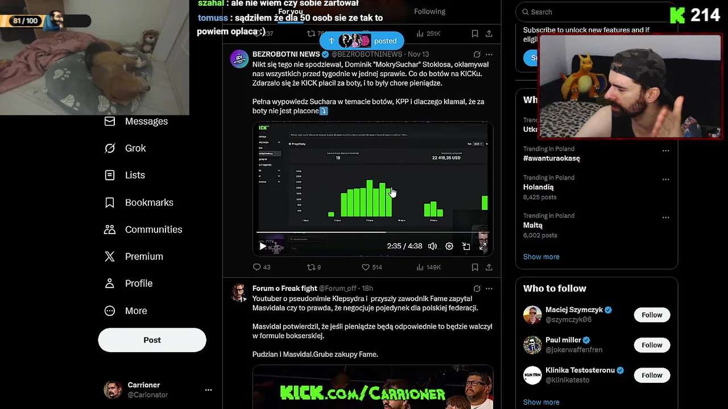Follow Paul miller
Image resolution: width=728 pixels, height=409 pixels.
(652, 345)
